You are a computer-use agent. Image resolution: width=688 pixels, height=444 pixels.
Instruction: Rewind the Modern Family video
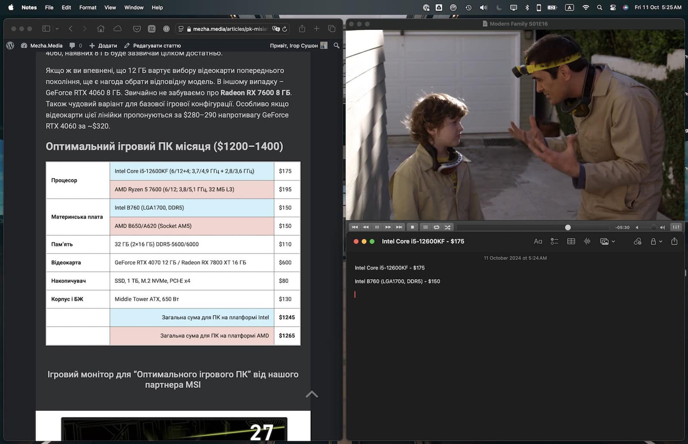366,227
